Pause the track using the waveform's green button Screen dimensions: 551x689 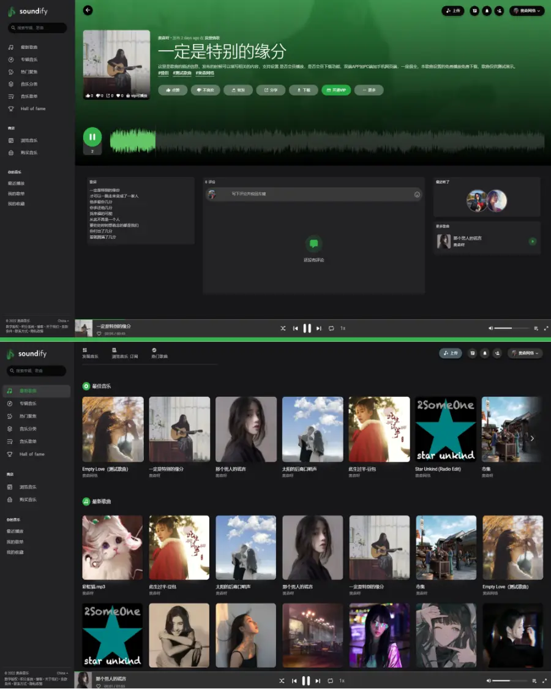click(x=92, y=137)
